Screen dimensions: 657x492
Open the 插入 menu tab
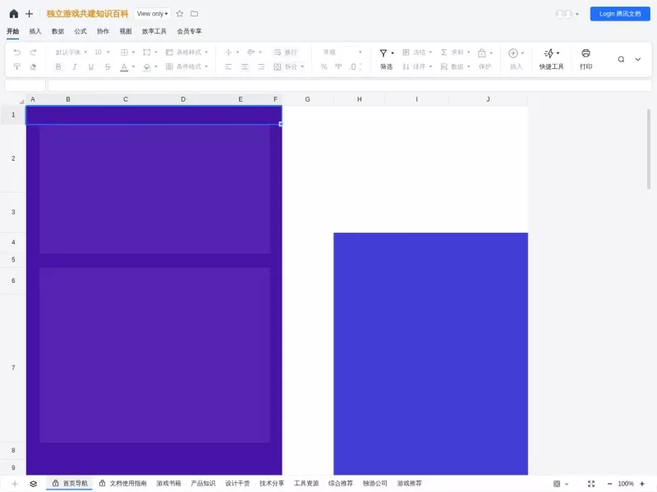point(35,31)
